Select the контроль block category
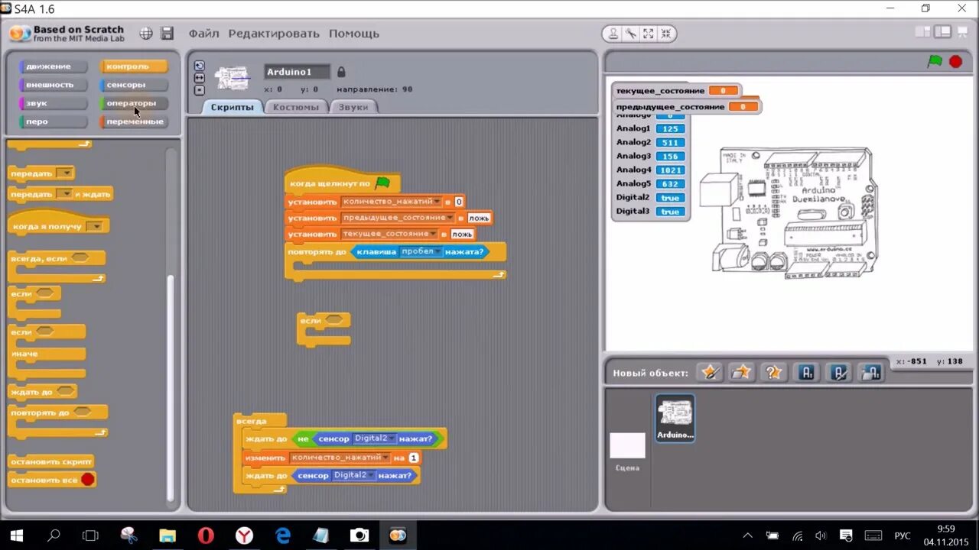Viewport: 979px width, 550px height. coord(133,66)
